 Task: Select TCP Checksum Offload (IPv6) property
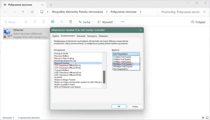click(68, 68)
